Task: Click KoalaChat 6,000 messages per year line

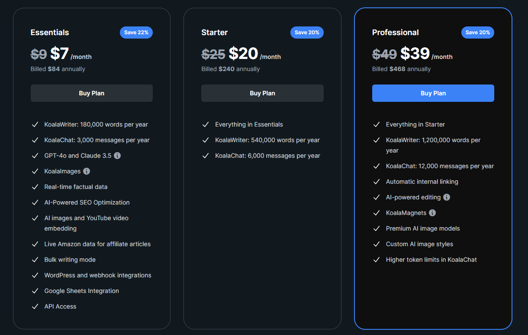Action: coord(267,156)
